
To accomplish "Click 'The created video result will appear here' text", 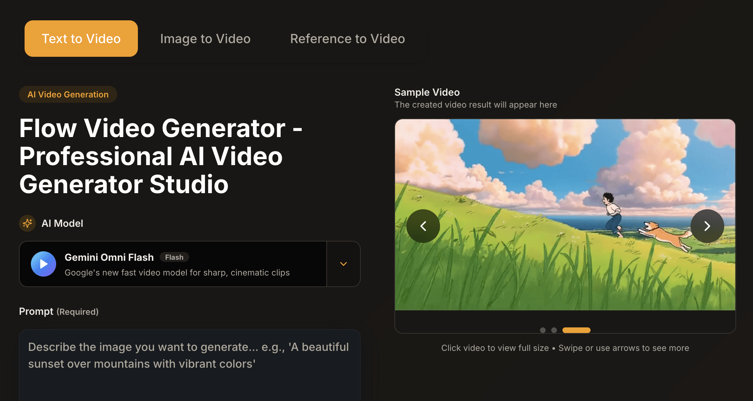I will [x=476, y=105].
